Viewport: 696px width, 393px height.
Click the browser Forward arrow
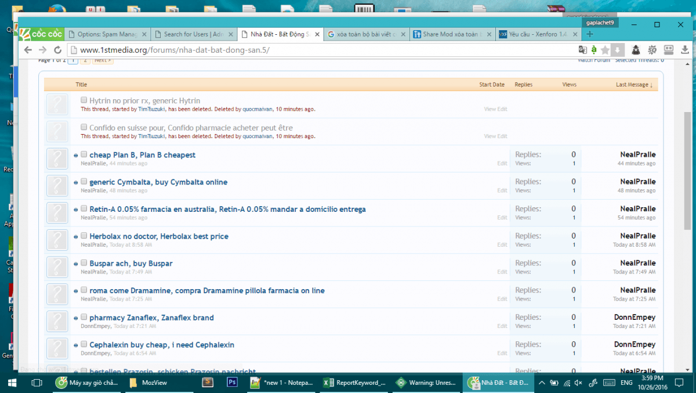pyautogui.click(x=42, y=50)
